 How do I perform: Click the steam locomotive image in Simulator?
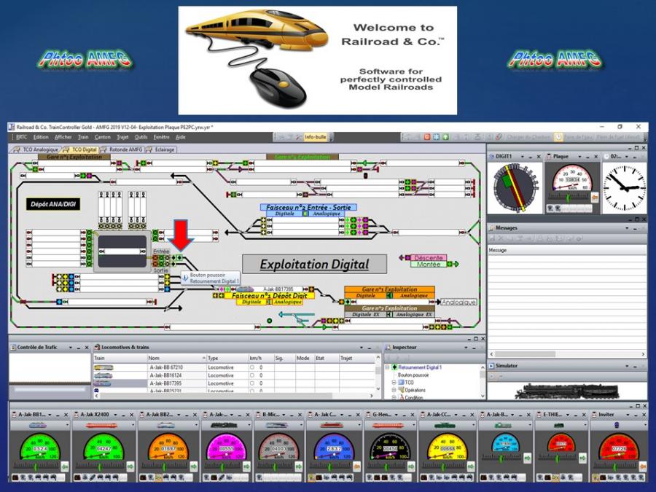tap(566, 391)
